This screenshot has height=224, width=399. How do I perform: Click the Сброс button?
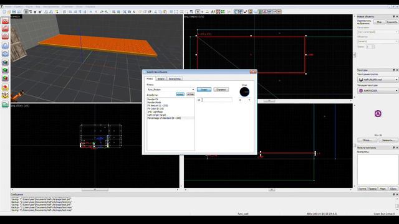click(x=393, y=189)
